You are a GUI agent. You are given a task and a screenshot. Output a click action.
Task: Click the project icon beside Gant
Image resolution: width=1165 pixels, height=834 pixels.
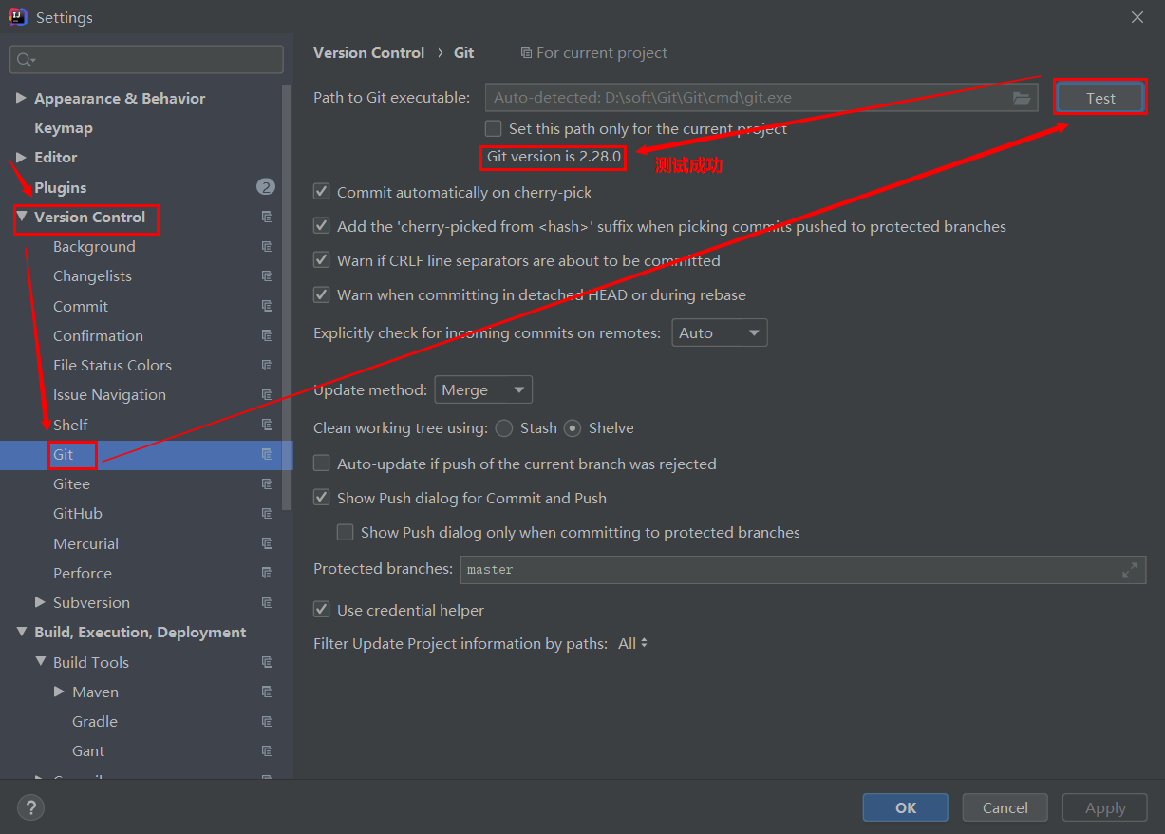pos(267,751)
